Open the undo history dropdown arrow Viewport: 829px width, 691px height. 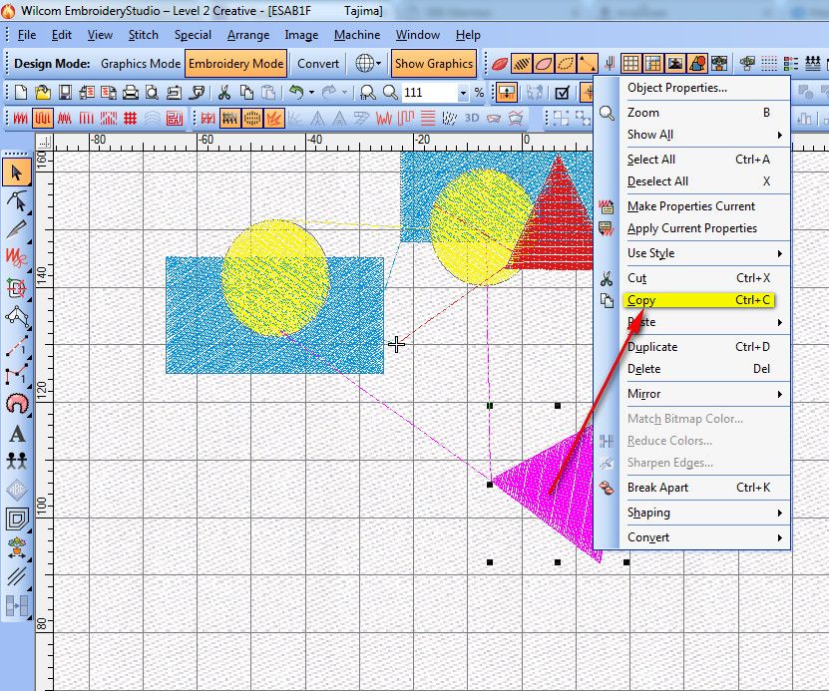pyautogui.click(x=311, y=93)
